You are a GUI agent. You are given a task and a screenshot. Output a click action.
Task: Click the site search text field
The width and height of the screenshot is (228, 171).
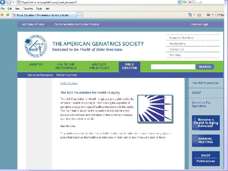tap(173, 67)
